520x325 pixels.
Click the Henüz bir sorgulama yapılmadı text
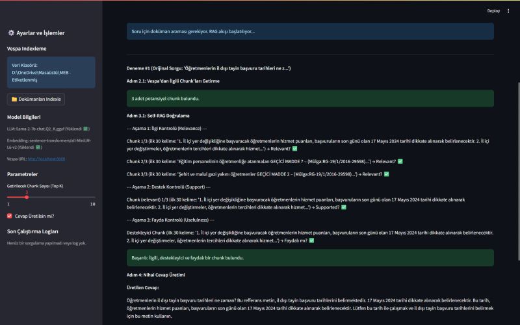pos(46,243)
